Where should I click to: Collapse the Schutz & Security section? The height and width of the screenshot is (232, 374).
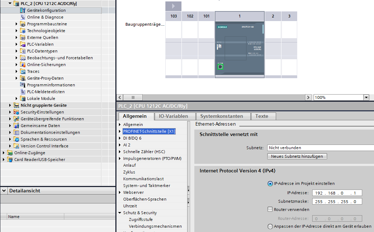click(120, 213)
